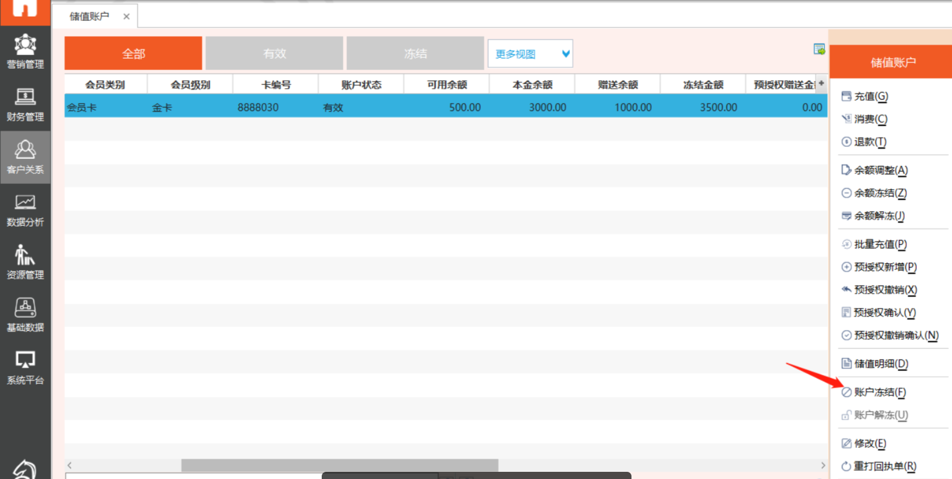Open 系统平台 module icon
The image size is (952, 479).
[25, 367]
